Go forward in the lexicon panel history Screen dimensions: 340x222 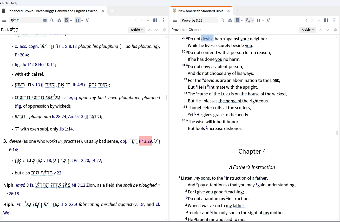pos(141,20)
